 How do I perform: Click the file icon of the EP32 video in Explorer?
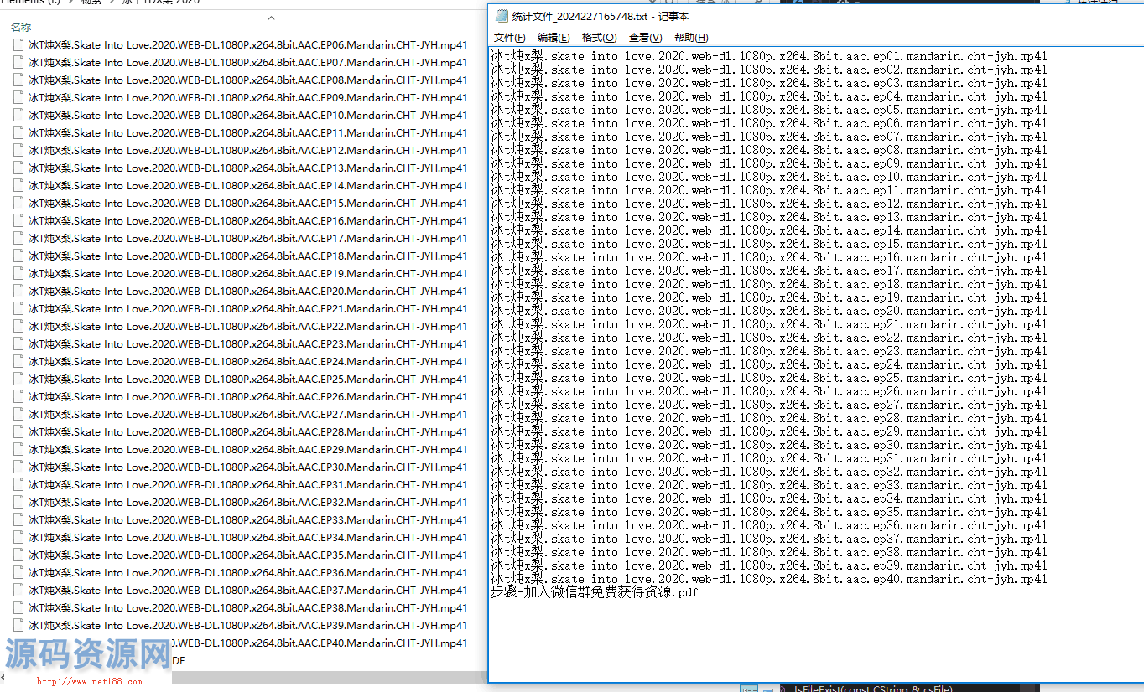coord(18,502)
